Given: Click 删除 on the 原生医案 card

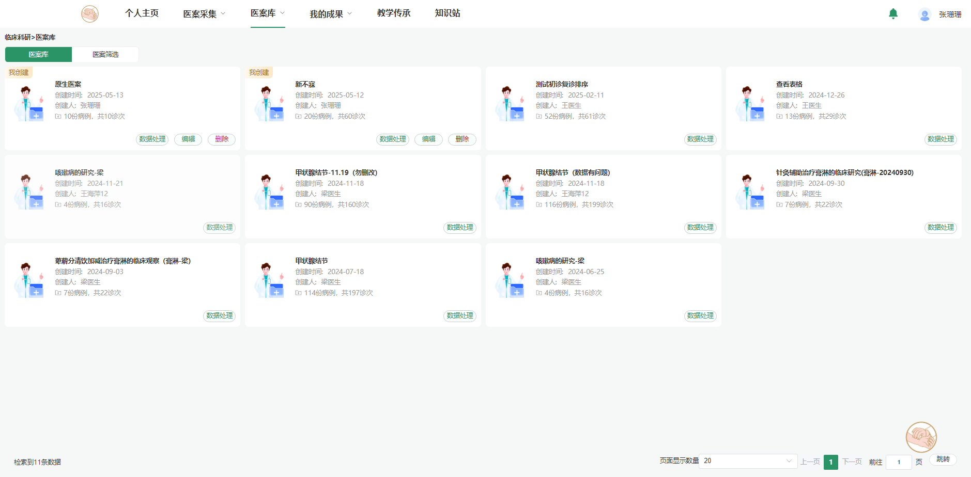Looking at the screenshot, I should click(222, 139).
